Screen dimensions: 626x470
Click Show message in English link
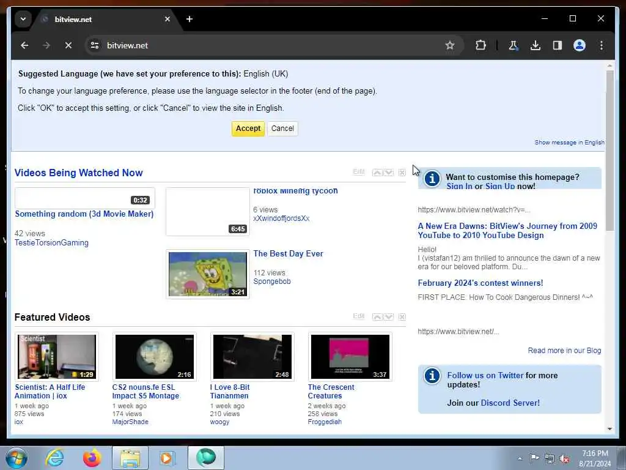(x=569, y=143)
